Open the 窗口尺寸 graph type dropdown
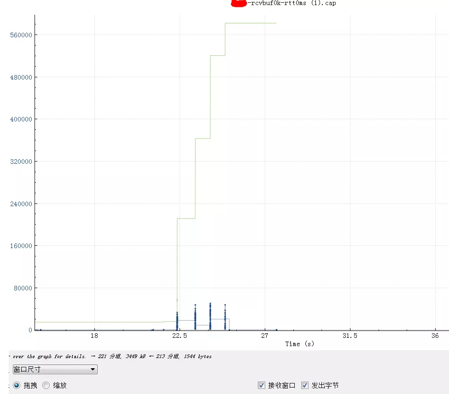The image size is (449, 394). [x=55, y=370]
